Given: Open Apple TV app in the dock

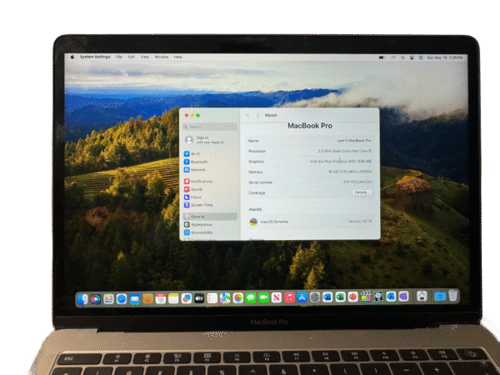Looking at the screenshot, I should pyautogui.click(x=199, y=299).
